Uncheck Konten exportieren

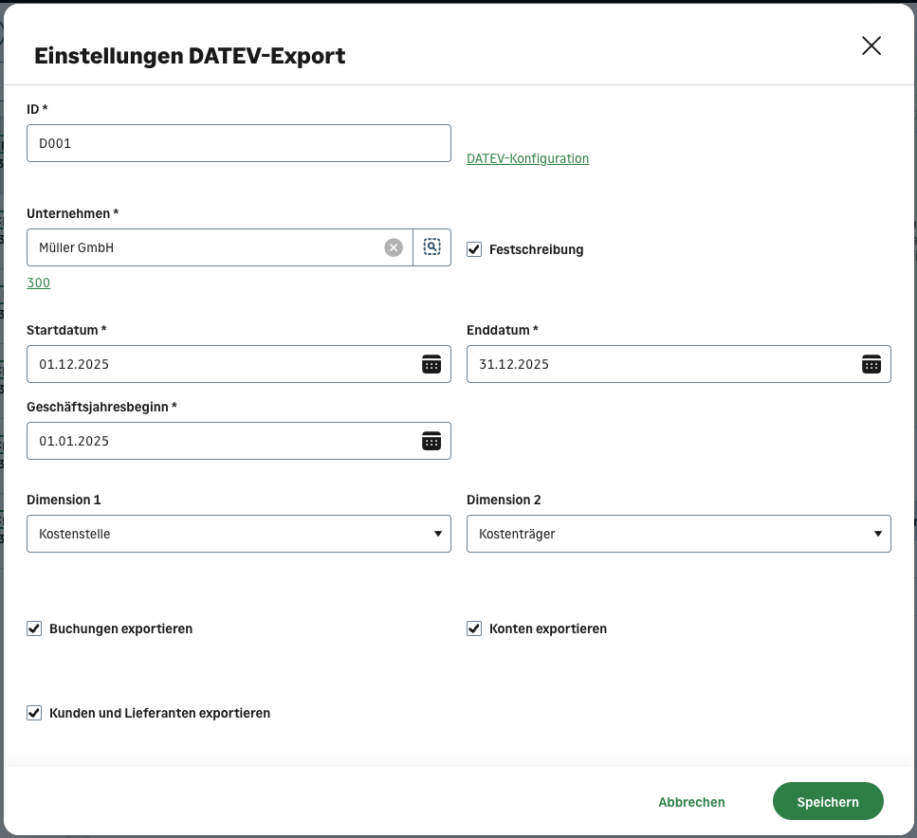474,628
